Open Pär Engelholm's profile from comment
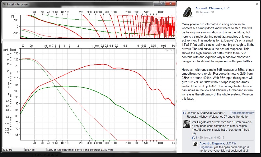This screenshot has width=261, height=157. 201,122
